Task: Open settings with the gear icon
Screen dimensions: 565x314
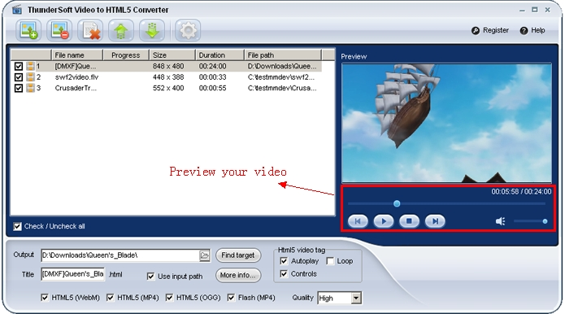Action: point(188,30)
